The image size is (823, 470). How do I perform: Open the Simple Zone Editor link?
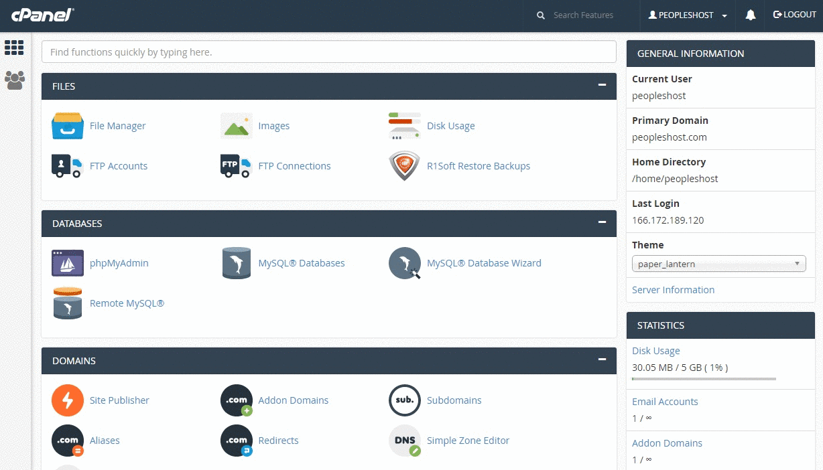[468, 441]
